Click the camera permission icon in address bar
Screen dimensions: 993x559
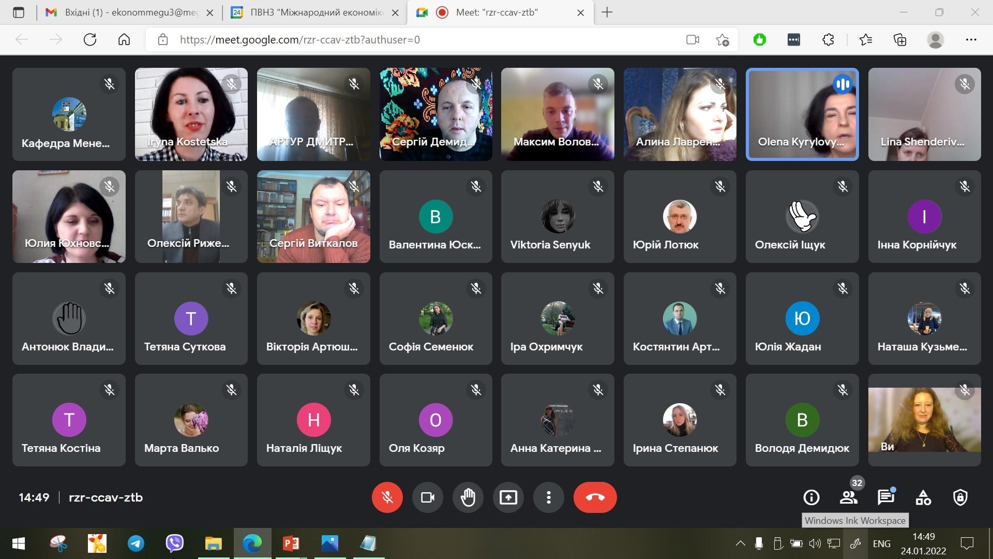[693, 39]
